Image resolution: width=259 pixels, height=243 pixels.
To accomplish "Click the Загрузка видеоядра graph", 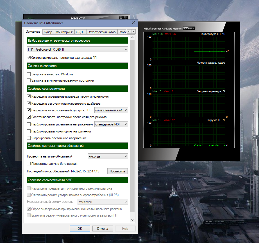I will pos(189,105).
